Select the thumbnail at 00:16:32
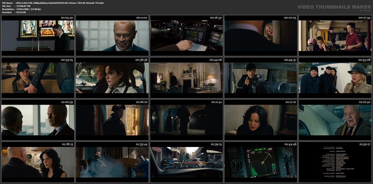Viewport: 373px width, 184px height. 186,36
